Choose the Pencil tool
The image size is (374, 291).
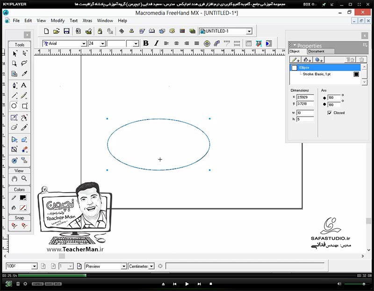(24, 96)
